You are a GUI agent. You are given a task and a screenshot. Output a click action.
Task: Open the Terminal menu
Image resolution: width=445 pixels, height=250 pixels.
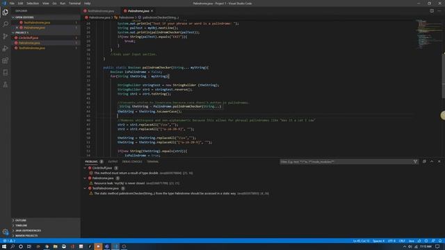74,3
